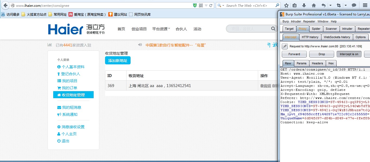Open the 爱淘宝 bookmark
Image resolution: width=370 pixels, height=162 pixels.
coord(87,14)
